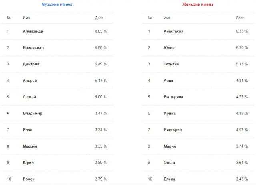Click the 8.05 % share value
Viewport: 256px width, 185px height.
click(x=101, y=31)
